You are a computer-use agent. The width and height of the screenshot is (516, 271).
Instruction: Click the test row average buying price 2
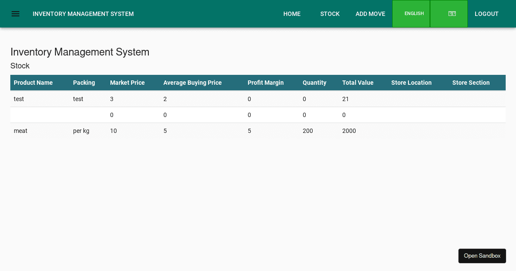pos(165,99)
